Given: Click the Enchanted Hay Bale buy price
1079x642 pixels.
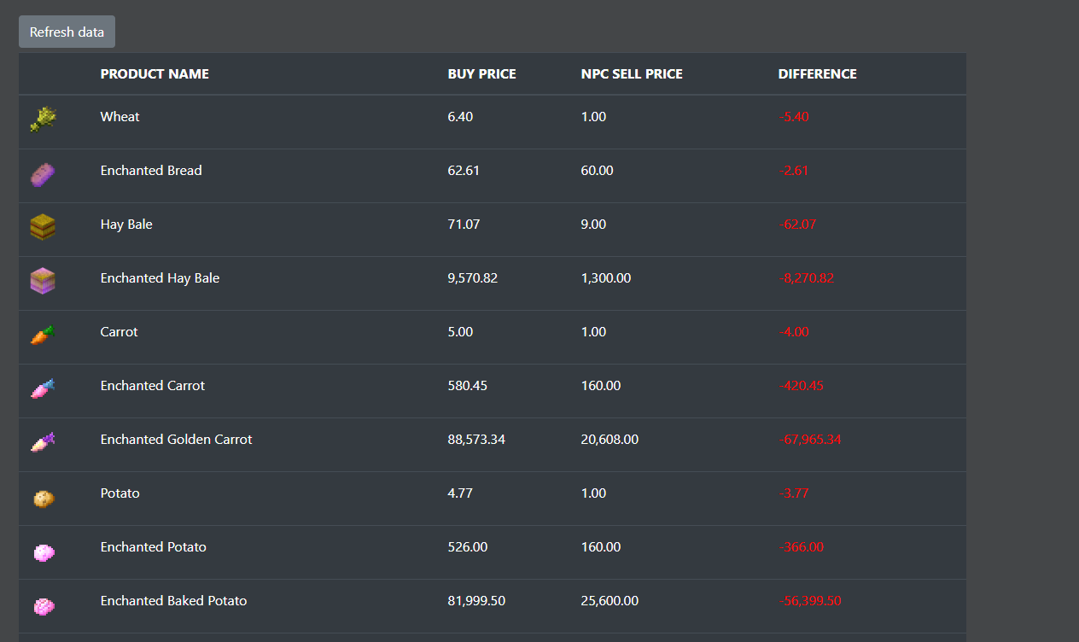Looking at the screenshot, I should click(x=472, y=278).
